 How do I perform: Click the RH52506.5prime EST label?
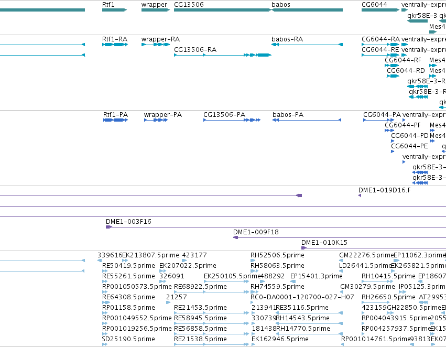click(278, 255)
